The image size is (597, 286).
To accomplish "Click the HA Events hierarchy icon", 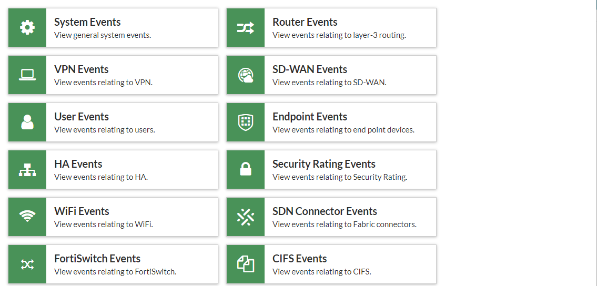I will 27,169.
